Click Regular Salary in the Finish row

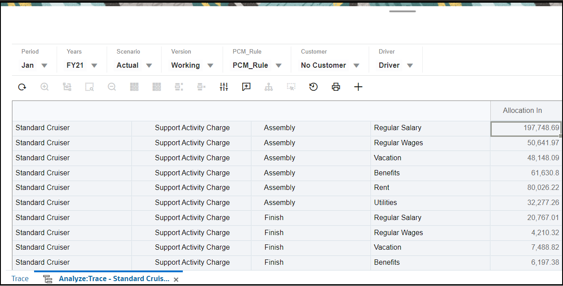397,218
